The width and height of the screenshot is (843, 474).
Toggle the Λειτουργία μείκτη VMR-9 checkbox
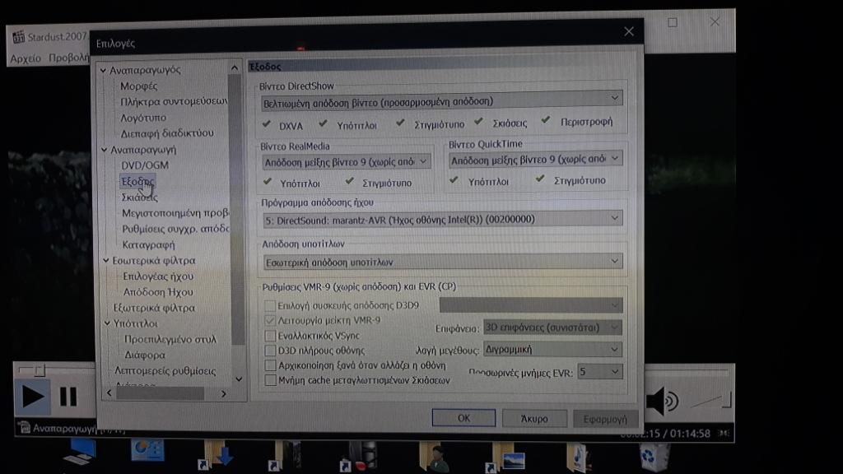coord(270,320)
